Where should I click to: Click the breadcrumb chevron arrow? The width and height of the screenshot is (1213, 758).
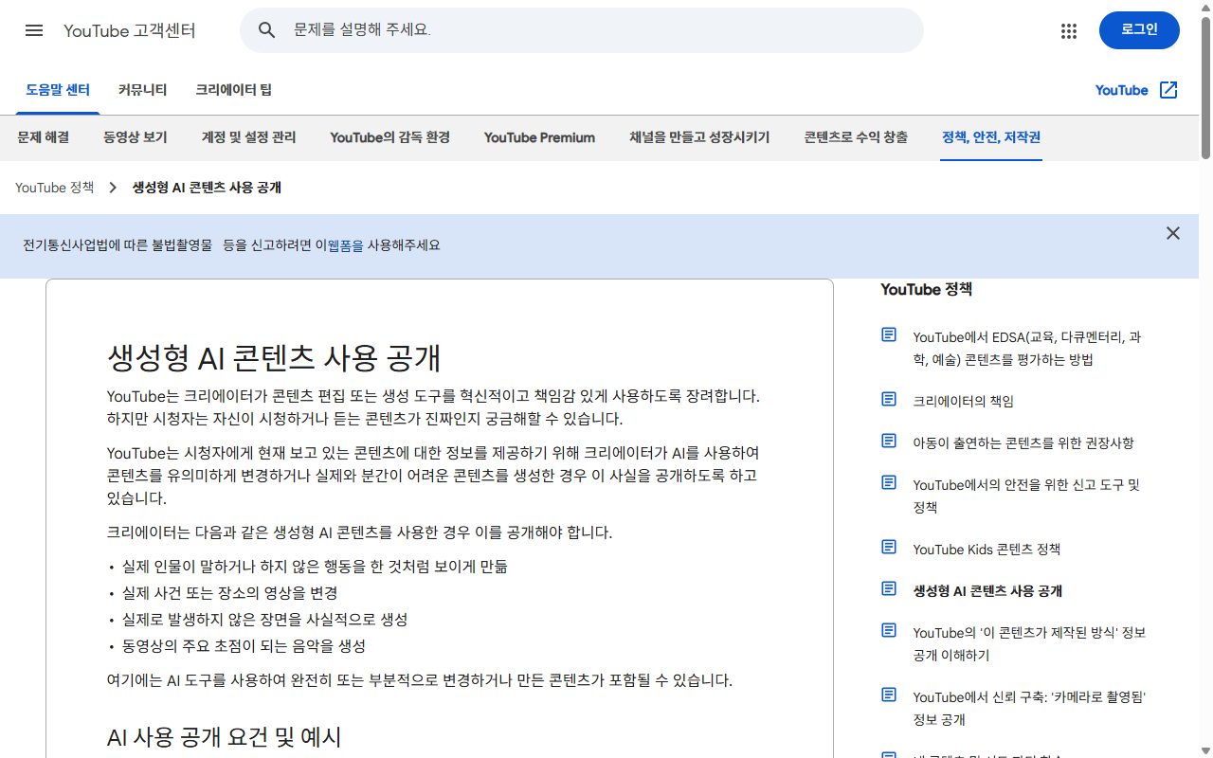113,188
